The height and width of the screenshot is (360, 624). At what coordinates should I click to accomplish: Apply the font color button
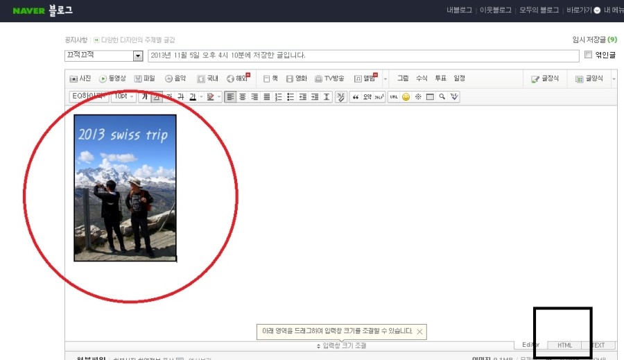click(193, 97)
